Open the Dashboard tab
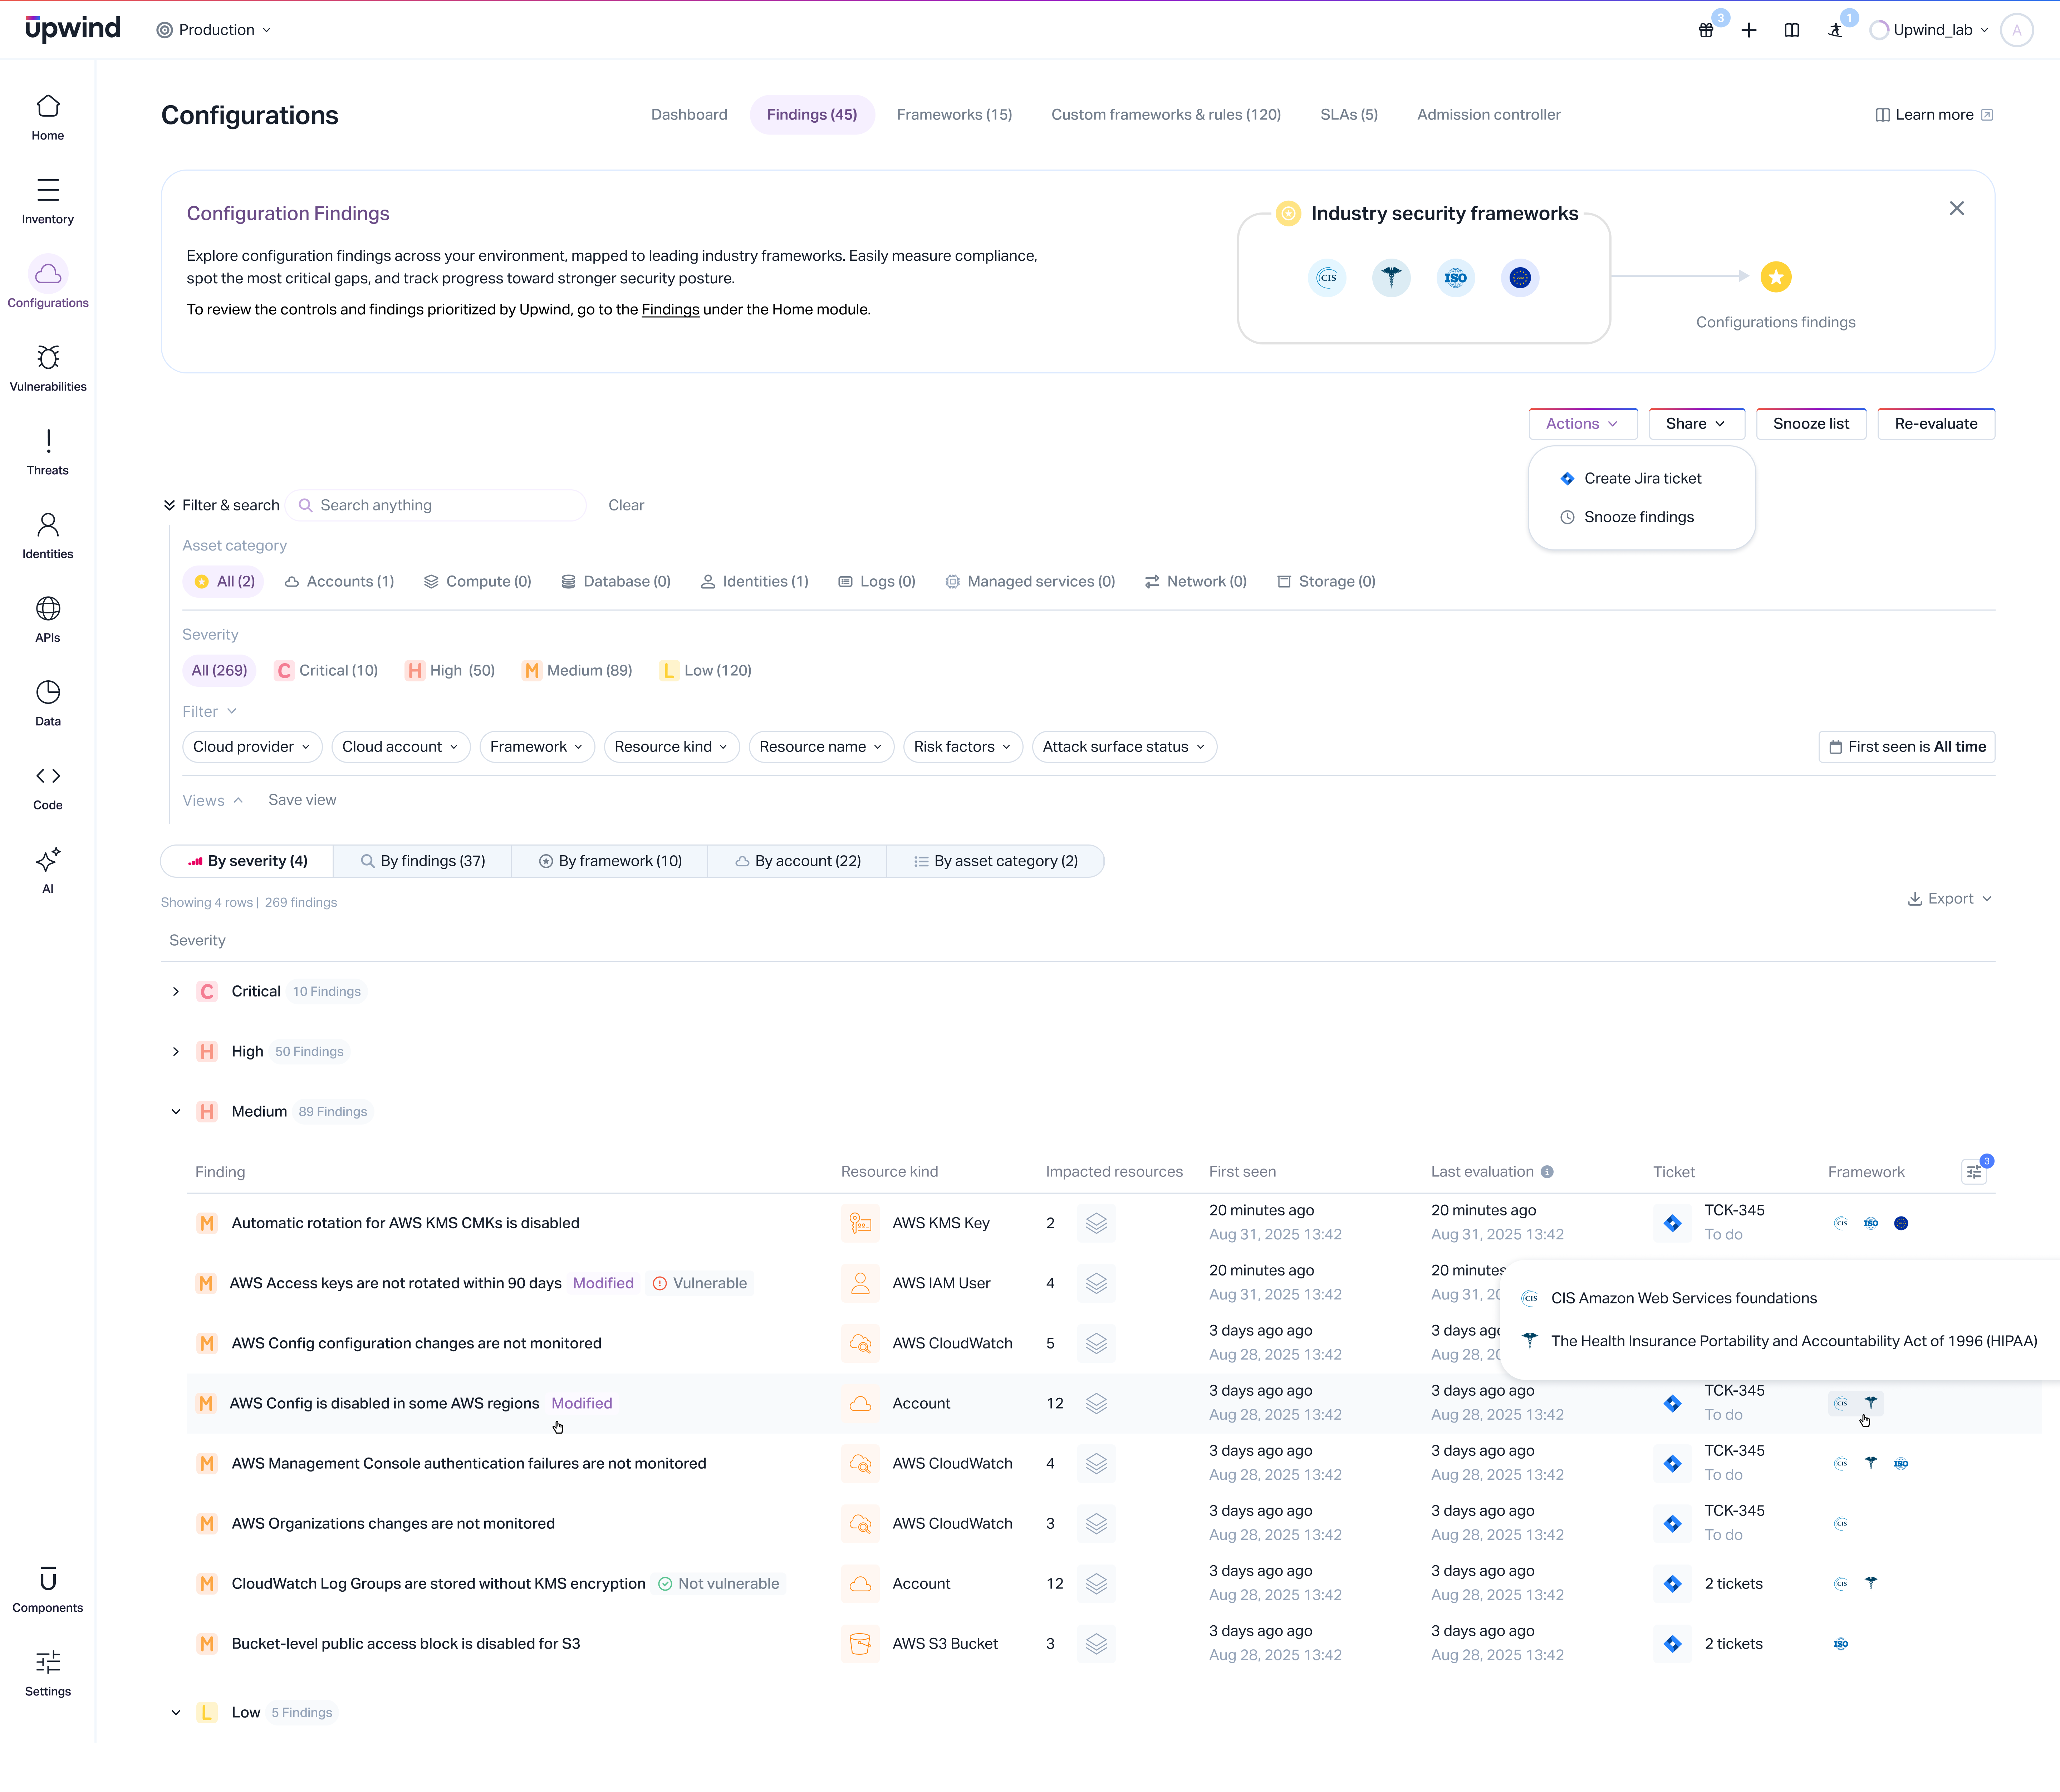2060x1792 pixels. 689,114
